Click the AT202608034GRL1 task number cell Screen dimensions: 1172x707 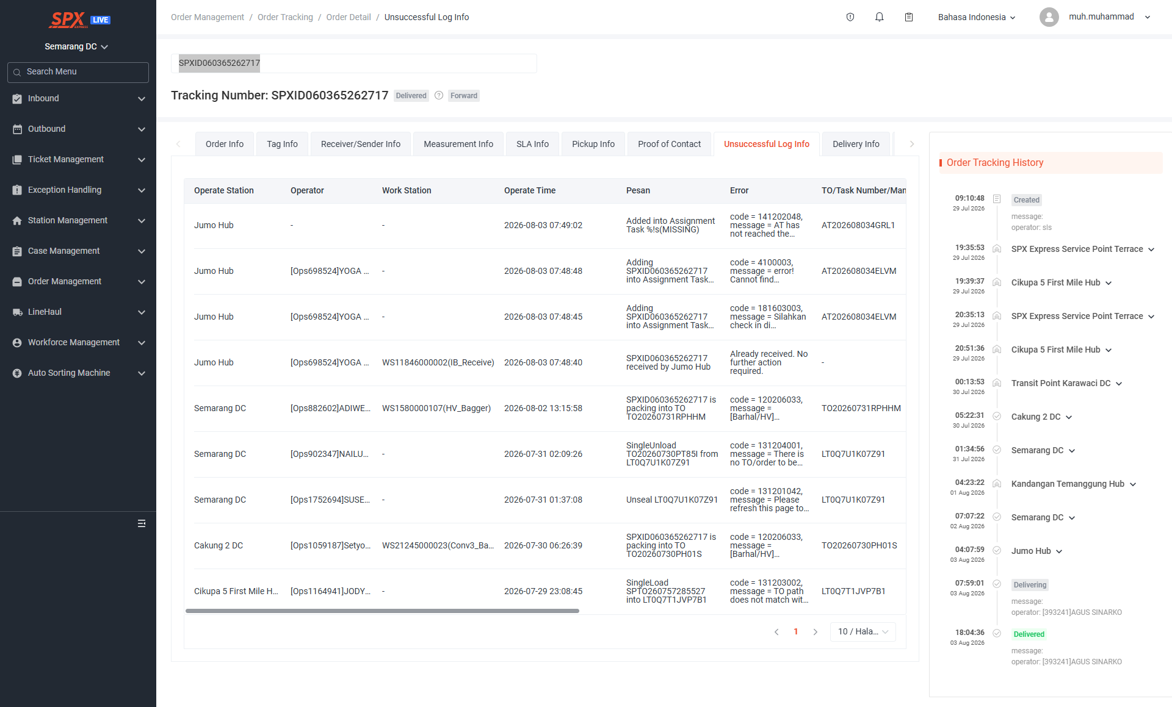tap(858, 225)
